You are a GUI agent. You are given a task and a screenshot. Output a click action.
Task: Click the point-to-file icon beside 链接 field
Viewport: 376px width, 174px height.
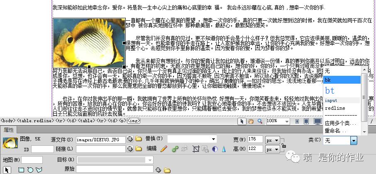click(130, 149)
